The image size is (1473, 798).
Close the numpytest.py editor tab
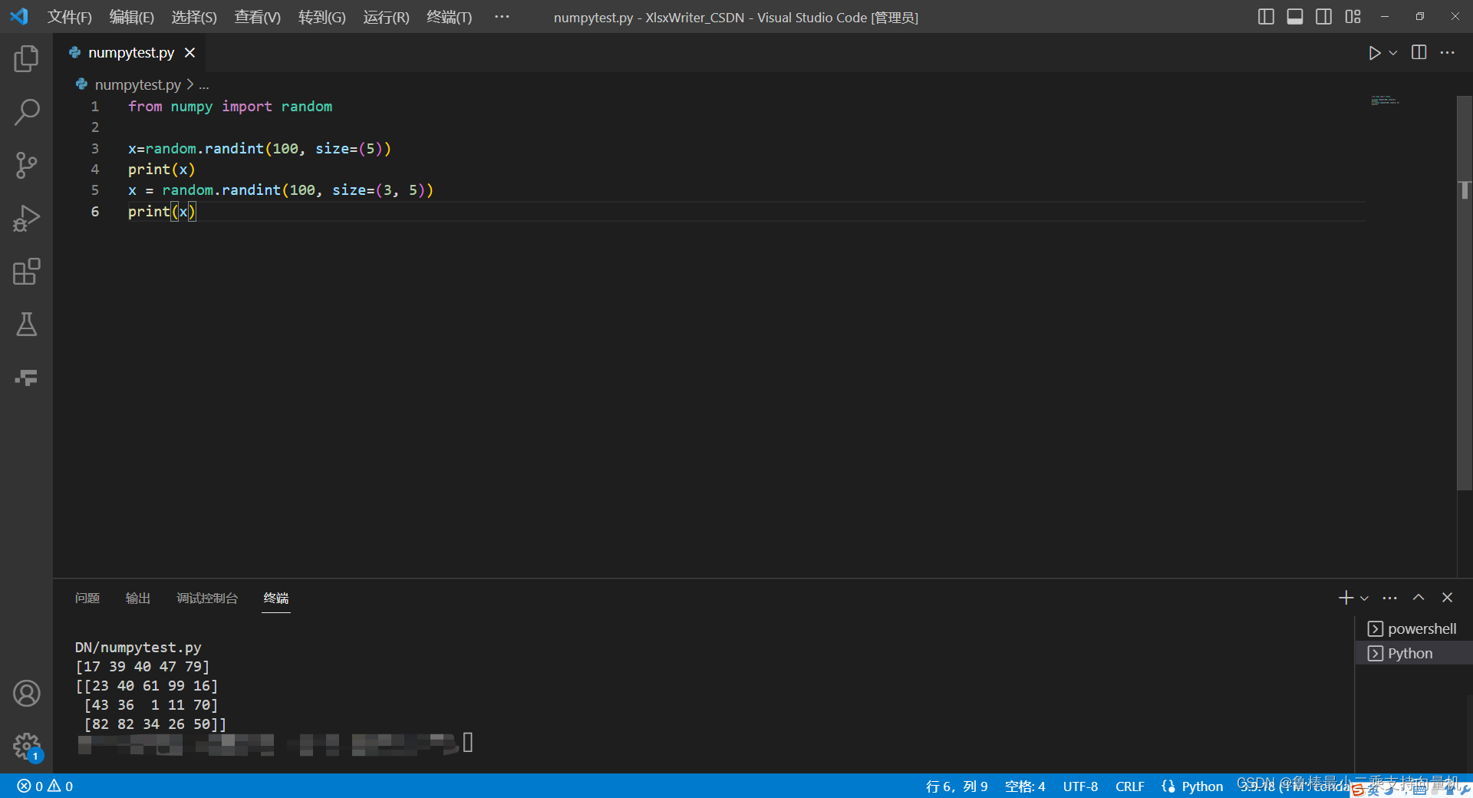click(189, 53)
